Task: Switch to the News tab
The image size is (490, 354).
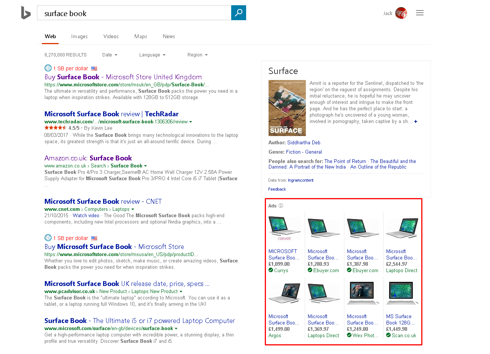Action: tap(169, 36)
